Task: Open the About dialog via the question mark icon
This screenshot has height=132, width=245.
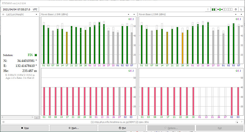Action: coord(242,122)
